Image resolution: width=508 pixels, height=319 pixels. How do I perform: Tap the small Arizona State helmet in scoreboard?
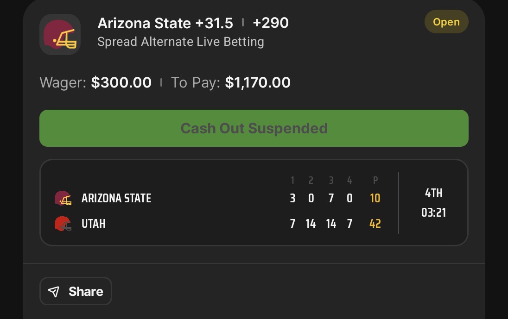[x=63, y=199]
